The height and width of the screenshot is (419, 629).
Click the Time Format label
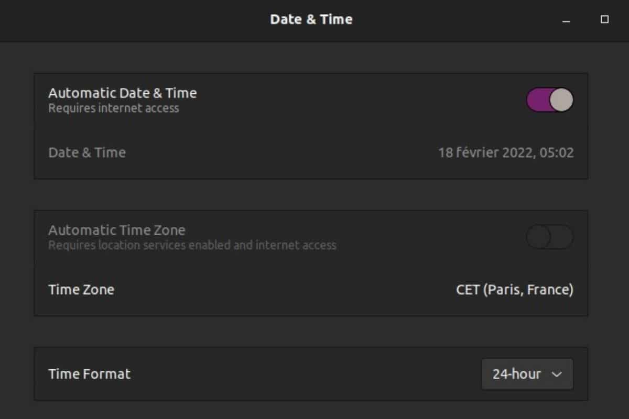pyautogui.click(x=90, y=374)
